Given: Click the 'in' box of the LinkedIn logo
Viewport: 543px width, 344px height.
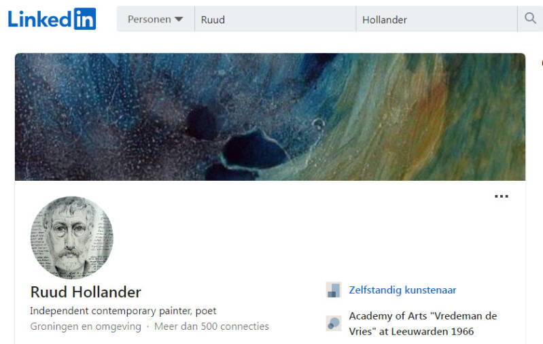Looking at the screenshot, I should [85, 19].
